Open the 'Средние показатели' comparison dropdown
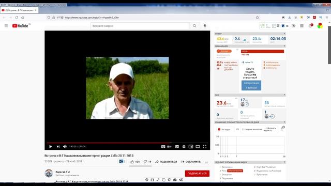331x186 pixels. [x=253, y=129]
